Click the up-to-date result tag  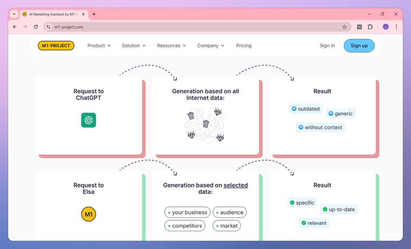pyautogui.click(x=339, y=210)
